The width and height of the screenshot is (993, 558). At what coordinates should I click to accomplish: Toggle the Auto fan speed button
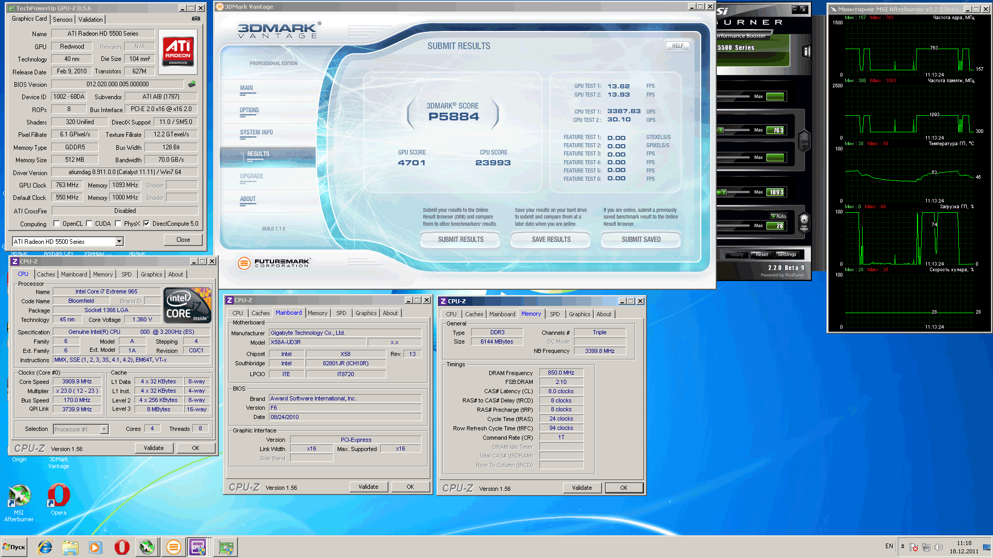(x=778, y=216)
